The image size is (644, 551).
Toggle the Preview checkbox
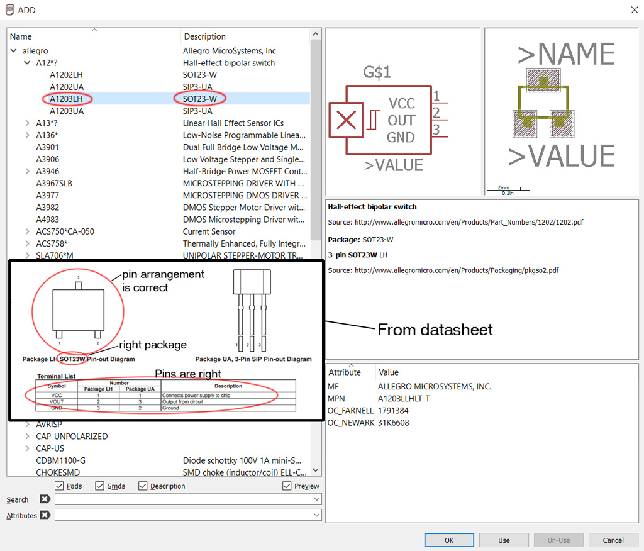(x=287, y=486)
